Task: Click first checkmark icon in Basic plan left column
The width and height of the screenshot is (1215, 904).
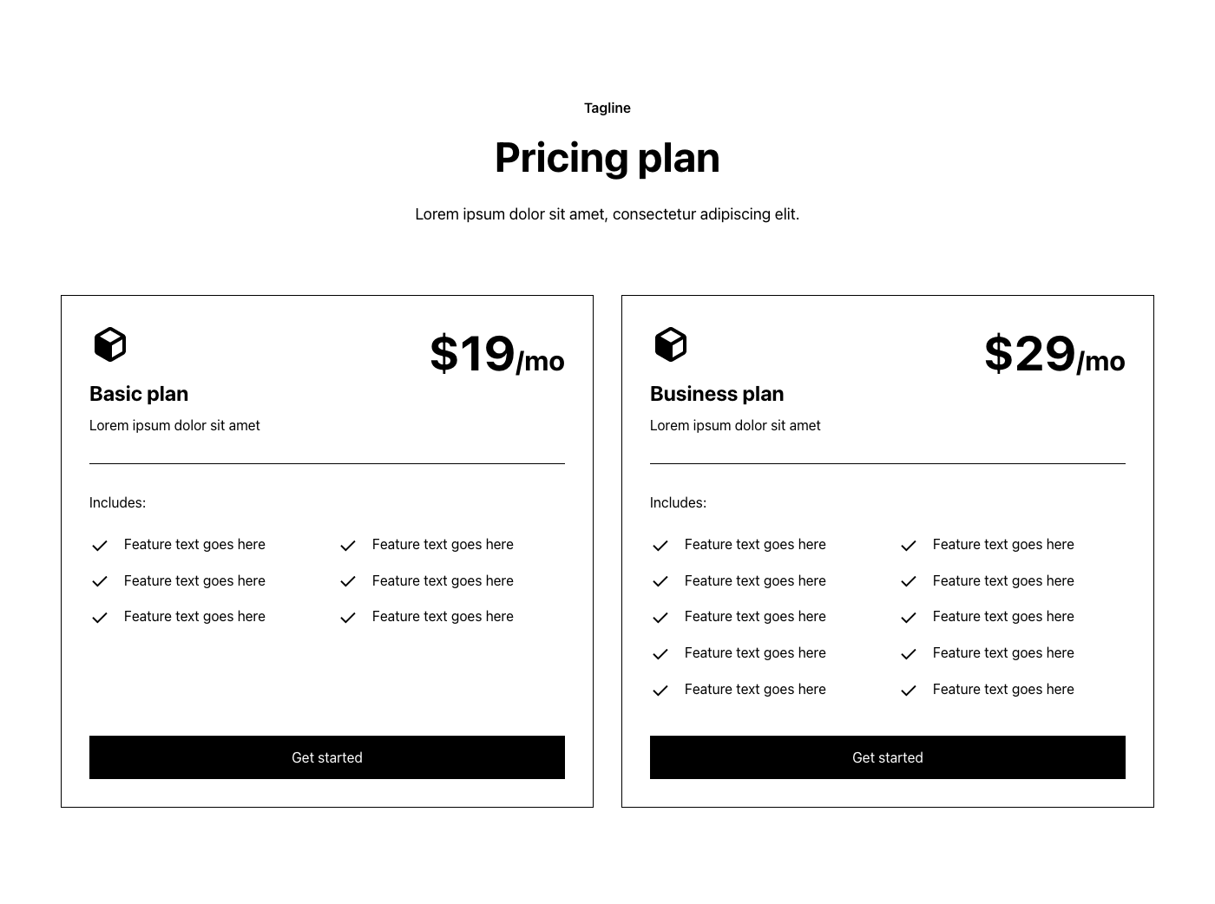Action: click(x=100, y=546)
